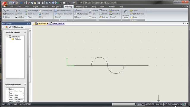Open the Layers manager
Screen dimensions: 190x107
(134, 11)
